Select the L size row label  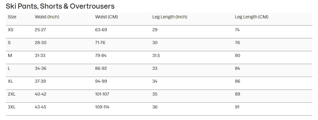click(x=9, y=69)
